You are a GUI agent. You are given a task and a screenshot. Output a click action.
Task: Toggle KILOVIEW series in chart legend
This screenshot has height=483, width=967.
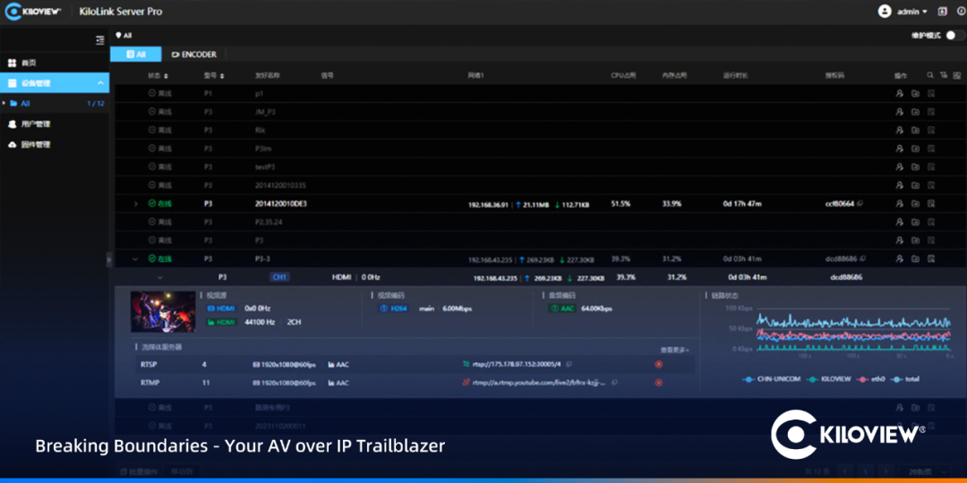pyautogui.click(x=828, y=379)
